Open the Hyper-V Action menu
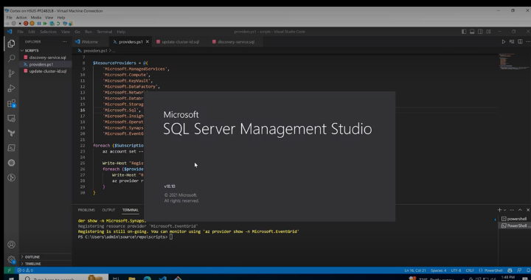The height and width of the screenshot is (280, 531). click(21, 18)
